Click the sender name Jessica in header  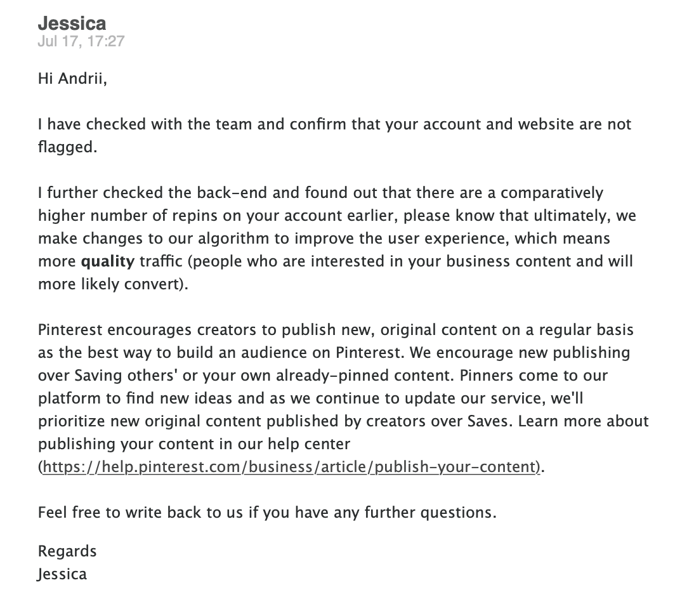click(x=72, y=23)
